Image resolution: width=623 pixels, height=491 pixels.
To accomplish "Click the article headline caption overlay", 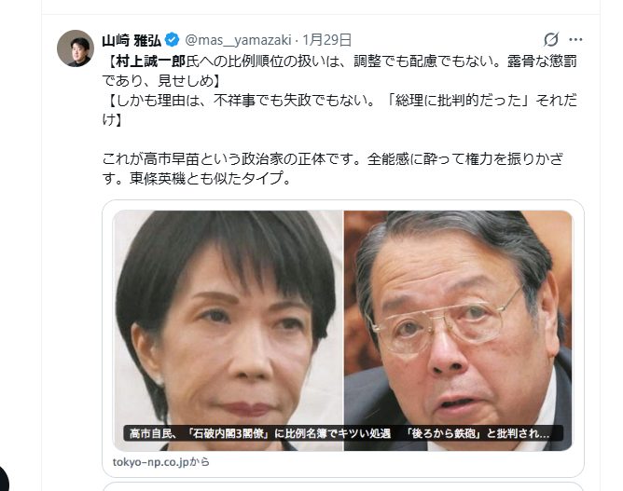I will [343, 433].
